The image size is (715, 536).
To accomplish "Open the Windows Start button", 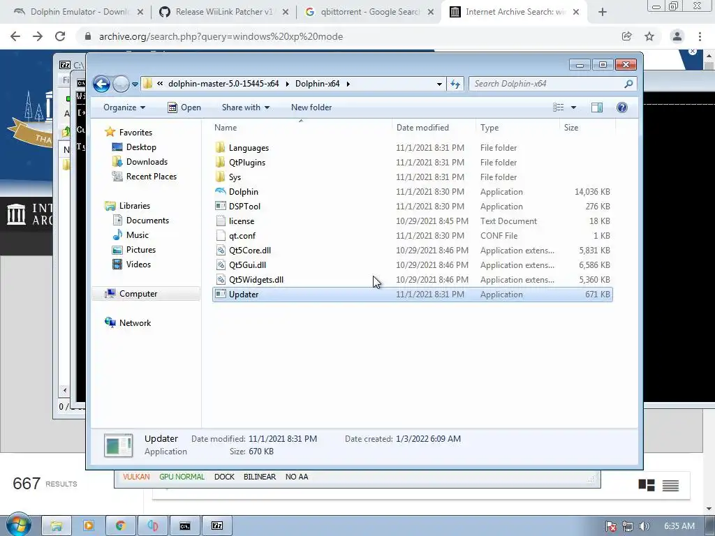I will 18,525.
